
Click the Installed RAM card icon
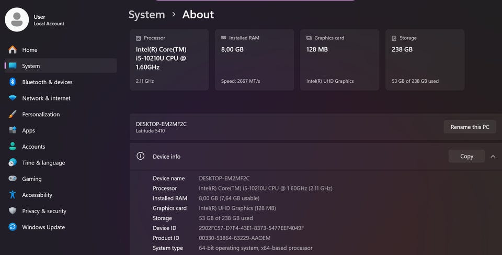pyautogui.click(x=223, y=38)
